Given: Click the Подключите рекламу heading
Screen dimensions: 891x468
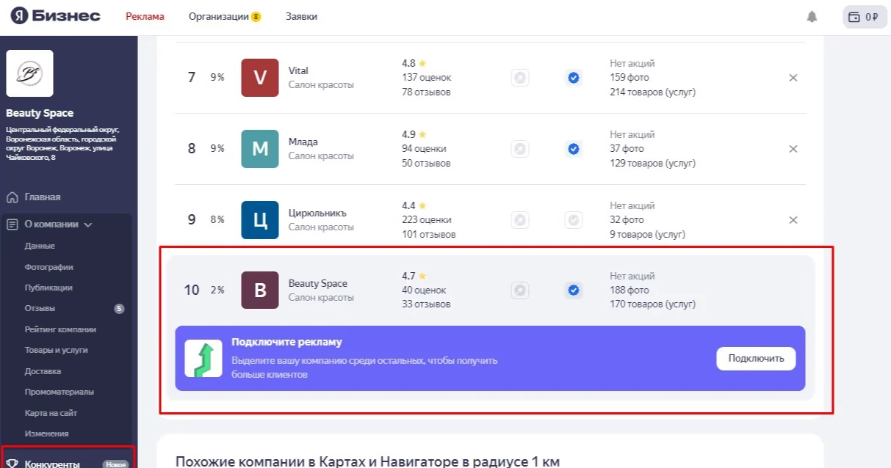Looking at the screenshot, I should [x=286, y=342].
